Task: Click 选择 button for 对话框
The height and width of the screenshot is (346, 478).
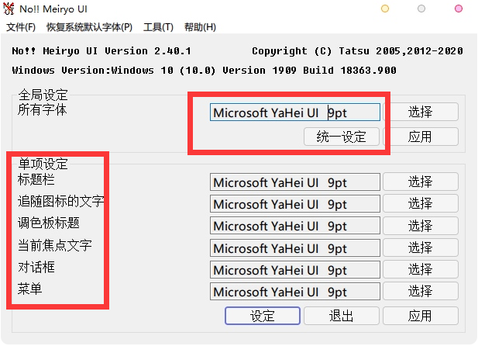Action: pyautogui.click(x=421, y=269)
